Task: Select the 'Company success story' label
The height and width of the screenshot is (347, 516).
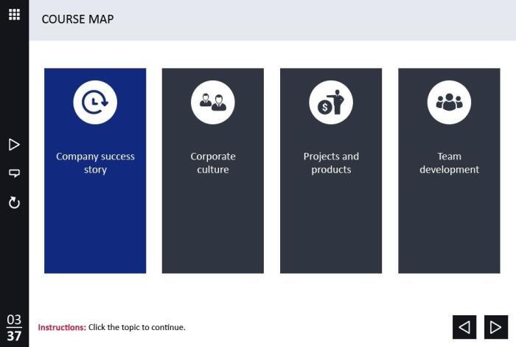Action: (95, 162)
